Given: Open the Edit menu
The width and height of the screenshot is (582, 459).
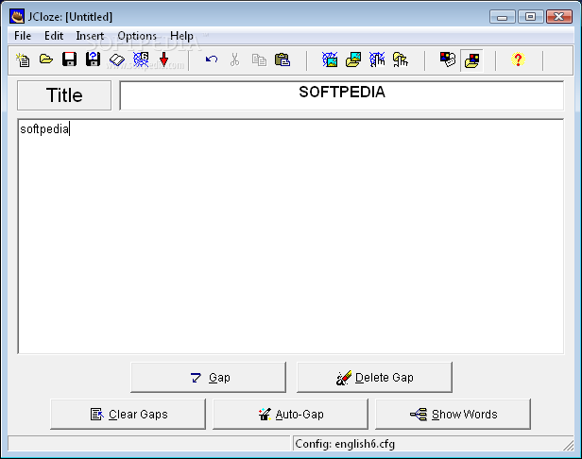Looking at the screenshot, I should click(x=54, y=36).
